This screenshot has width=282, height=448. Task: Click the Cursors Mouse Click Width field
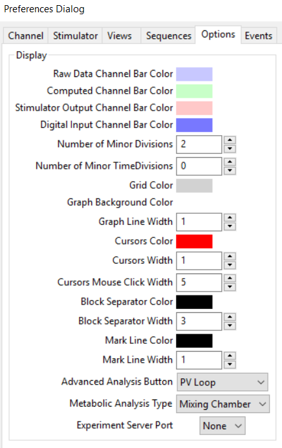[x=199, y=283]
